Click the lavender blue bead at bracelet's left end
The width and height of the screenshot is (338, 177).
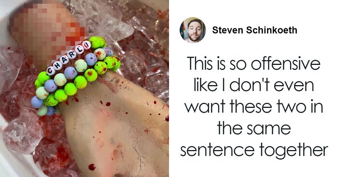[x=37, y=102]
